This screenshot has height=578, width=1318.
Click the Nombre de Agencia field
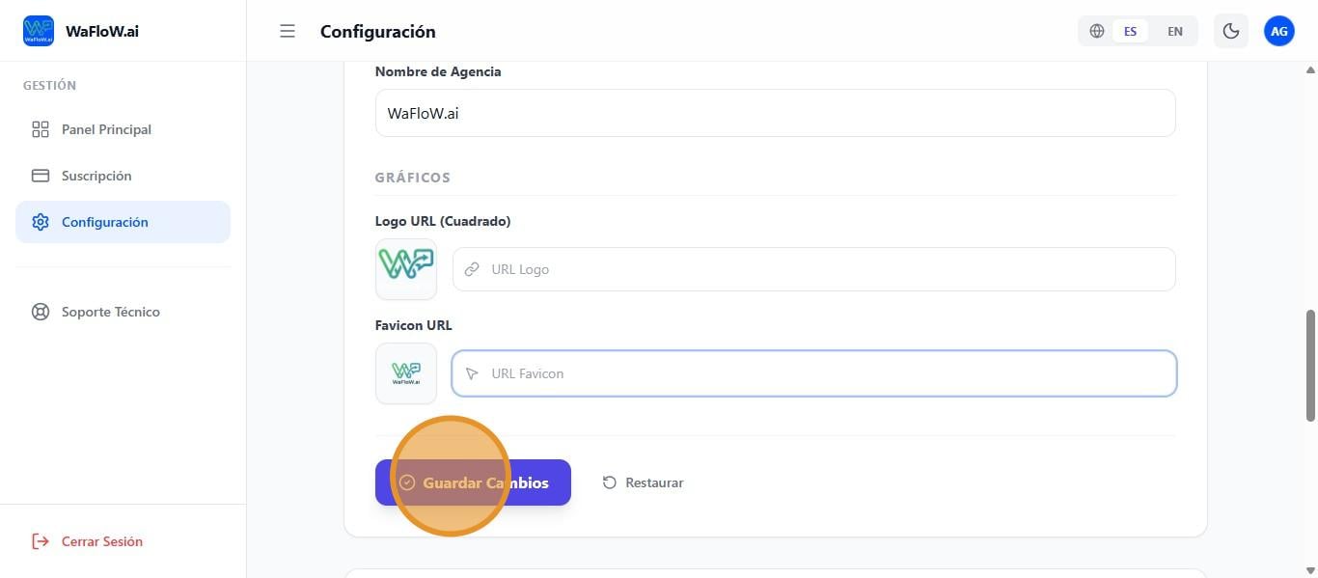(775, 113)
